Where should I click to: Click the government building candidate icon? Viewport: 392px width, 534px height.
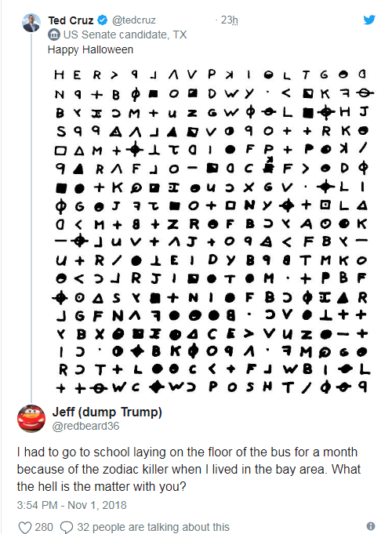click(54, 35)
